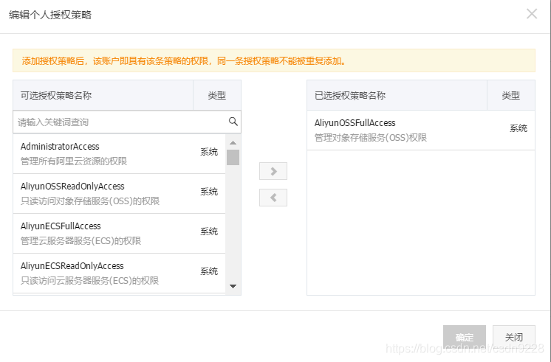
Task: Click the 确定 confirm button
Action: [464, 337]
